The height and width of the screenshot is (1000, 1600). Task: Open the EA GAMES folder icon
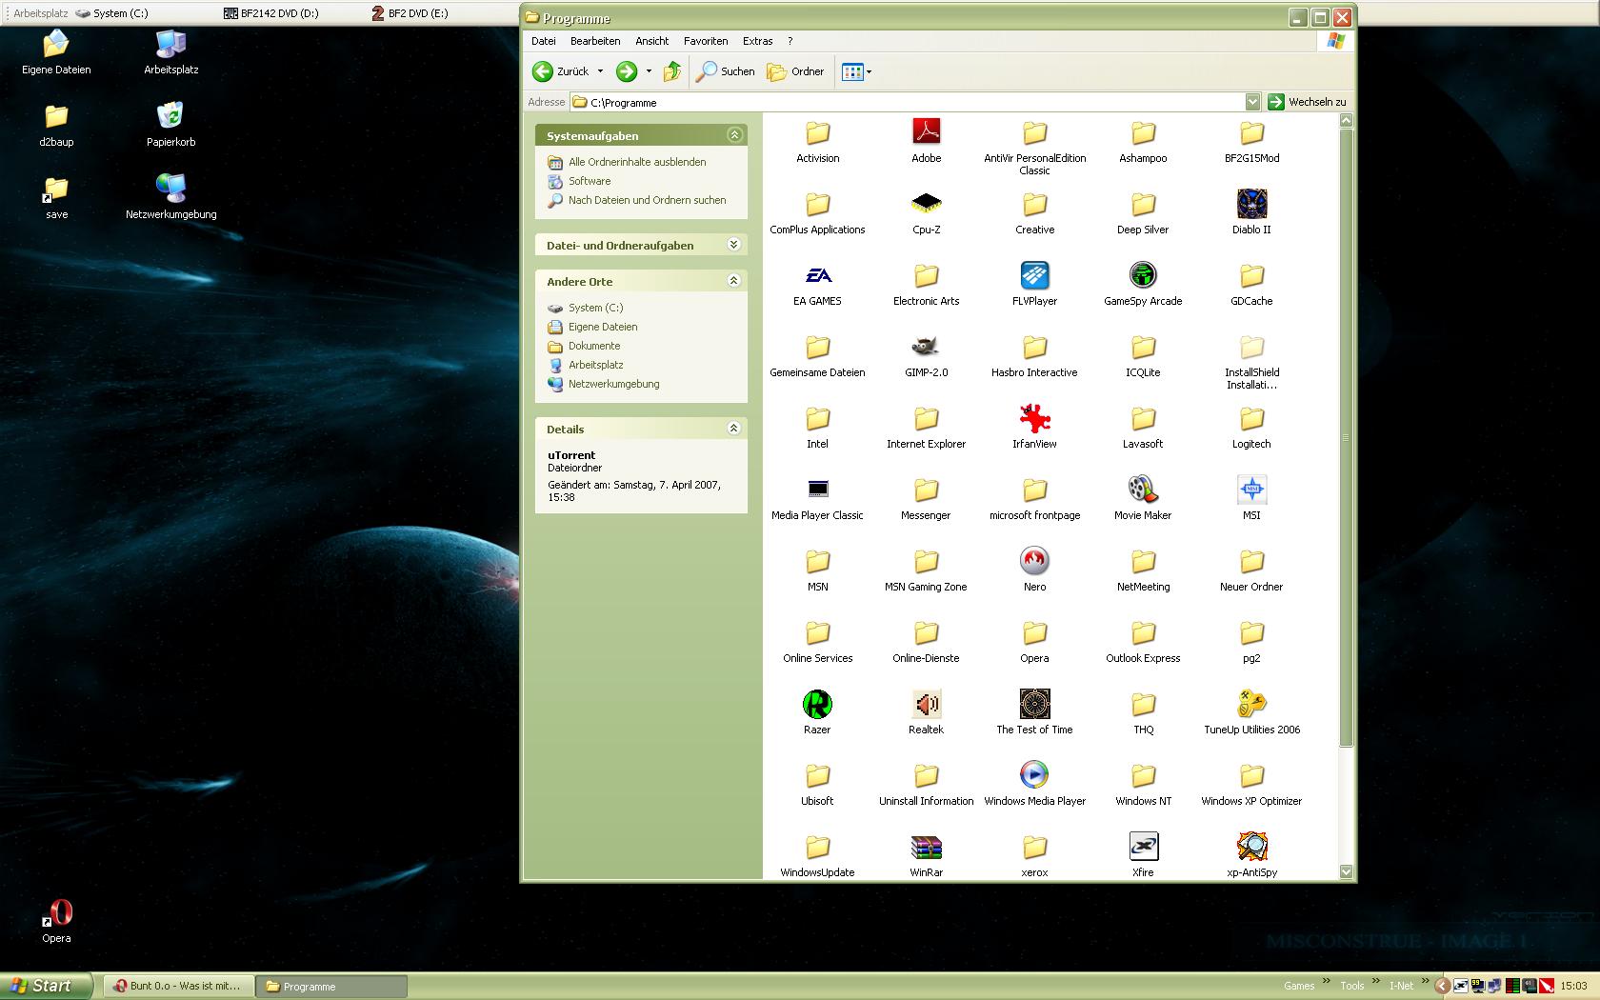[x=818, y=275]
